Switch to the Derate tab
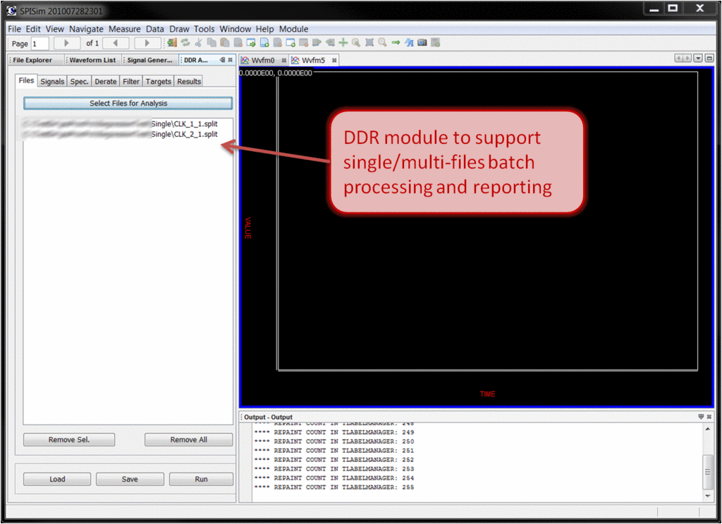The image size is (722, 524). pos(106,82)
